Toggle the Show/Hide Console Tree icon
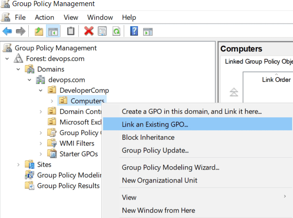 [53, 31]
